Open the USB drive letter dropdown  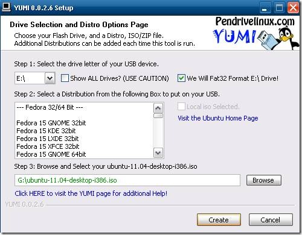point(50,78)
